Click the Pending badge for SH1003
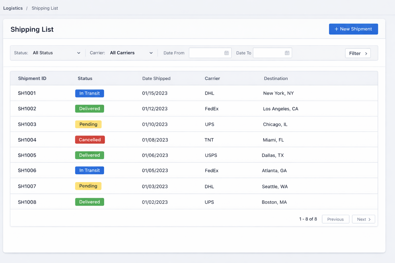This screenshot has width=395, height=263. [x=88, y=124]
